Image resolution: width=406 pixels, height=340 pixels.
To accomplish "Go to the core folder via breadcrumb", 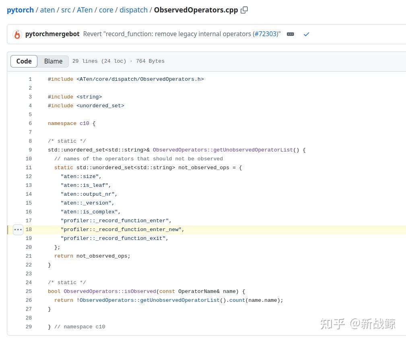I will 106,10.
